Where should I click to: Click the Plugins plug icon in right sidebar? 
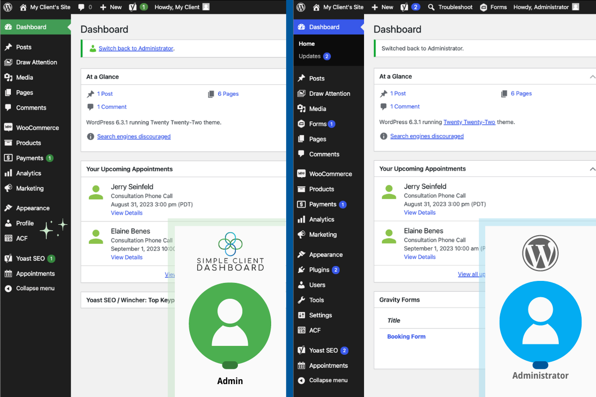pos(301,270)
